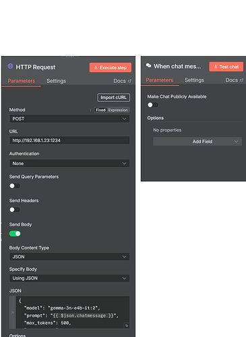Switch to Settings tab in chat trigger panel
The height and width of the screenshot is (337, 246).
[194, 80]
